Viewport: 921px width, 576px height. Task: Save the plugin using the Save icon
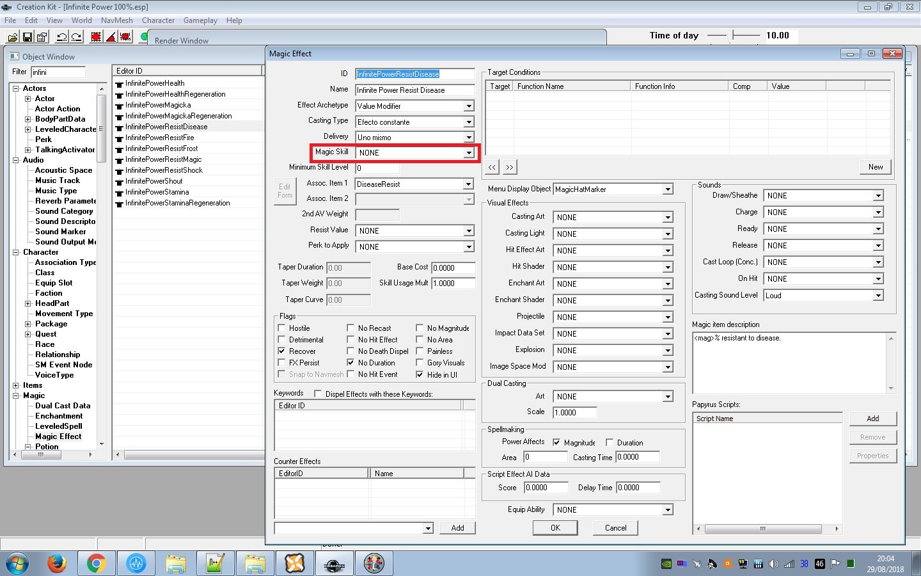[x=27, y=36]
